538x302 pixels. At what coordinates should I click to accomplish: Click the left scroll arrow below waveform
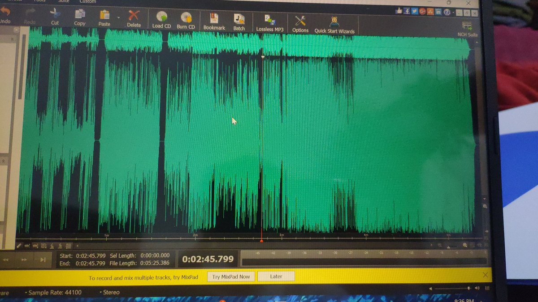coord(77,246)
